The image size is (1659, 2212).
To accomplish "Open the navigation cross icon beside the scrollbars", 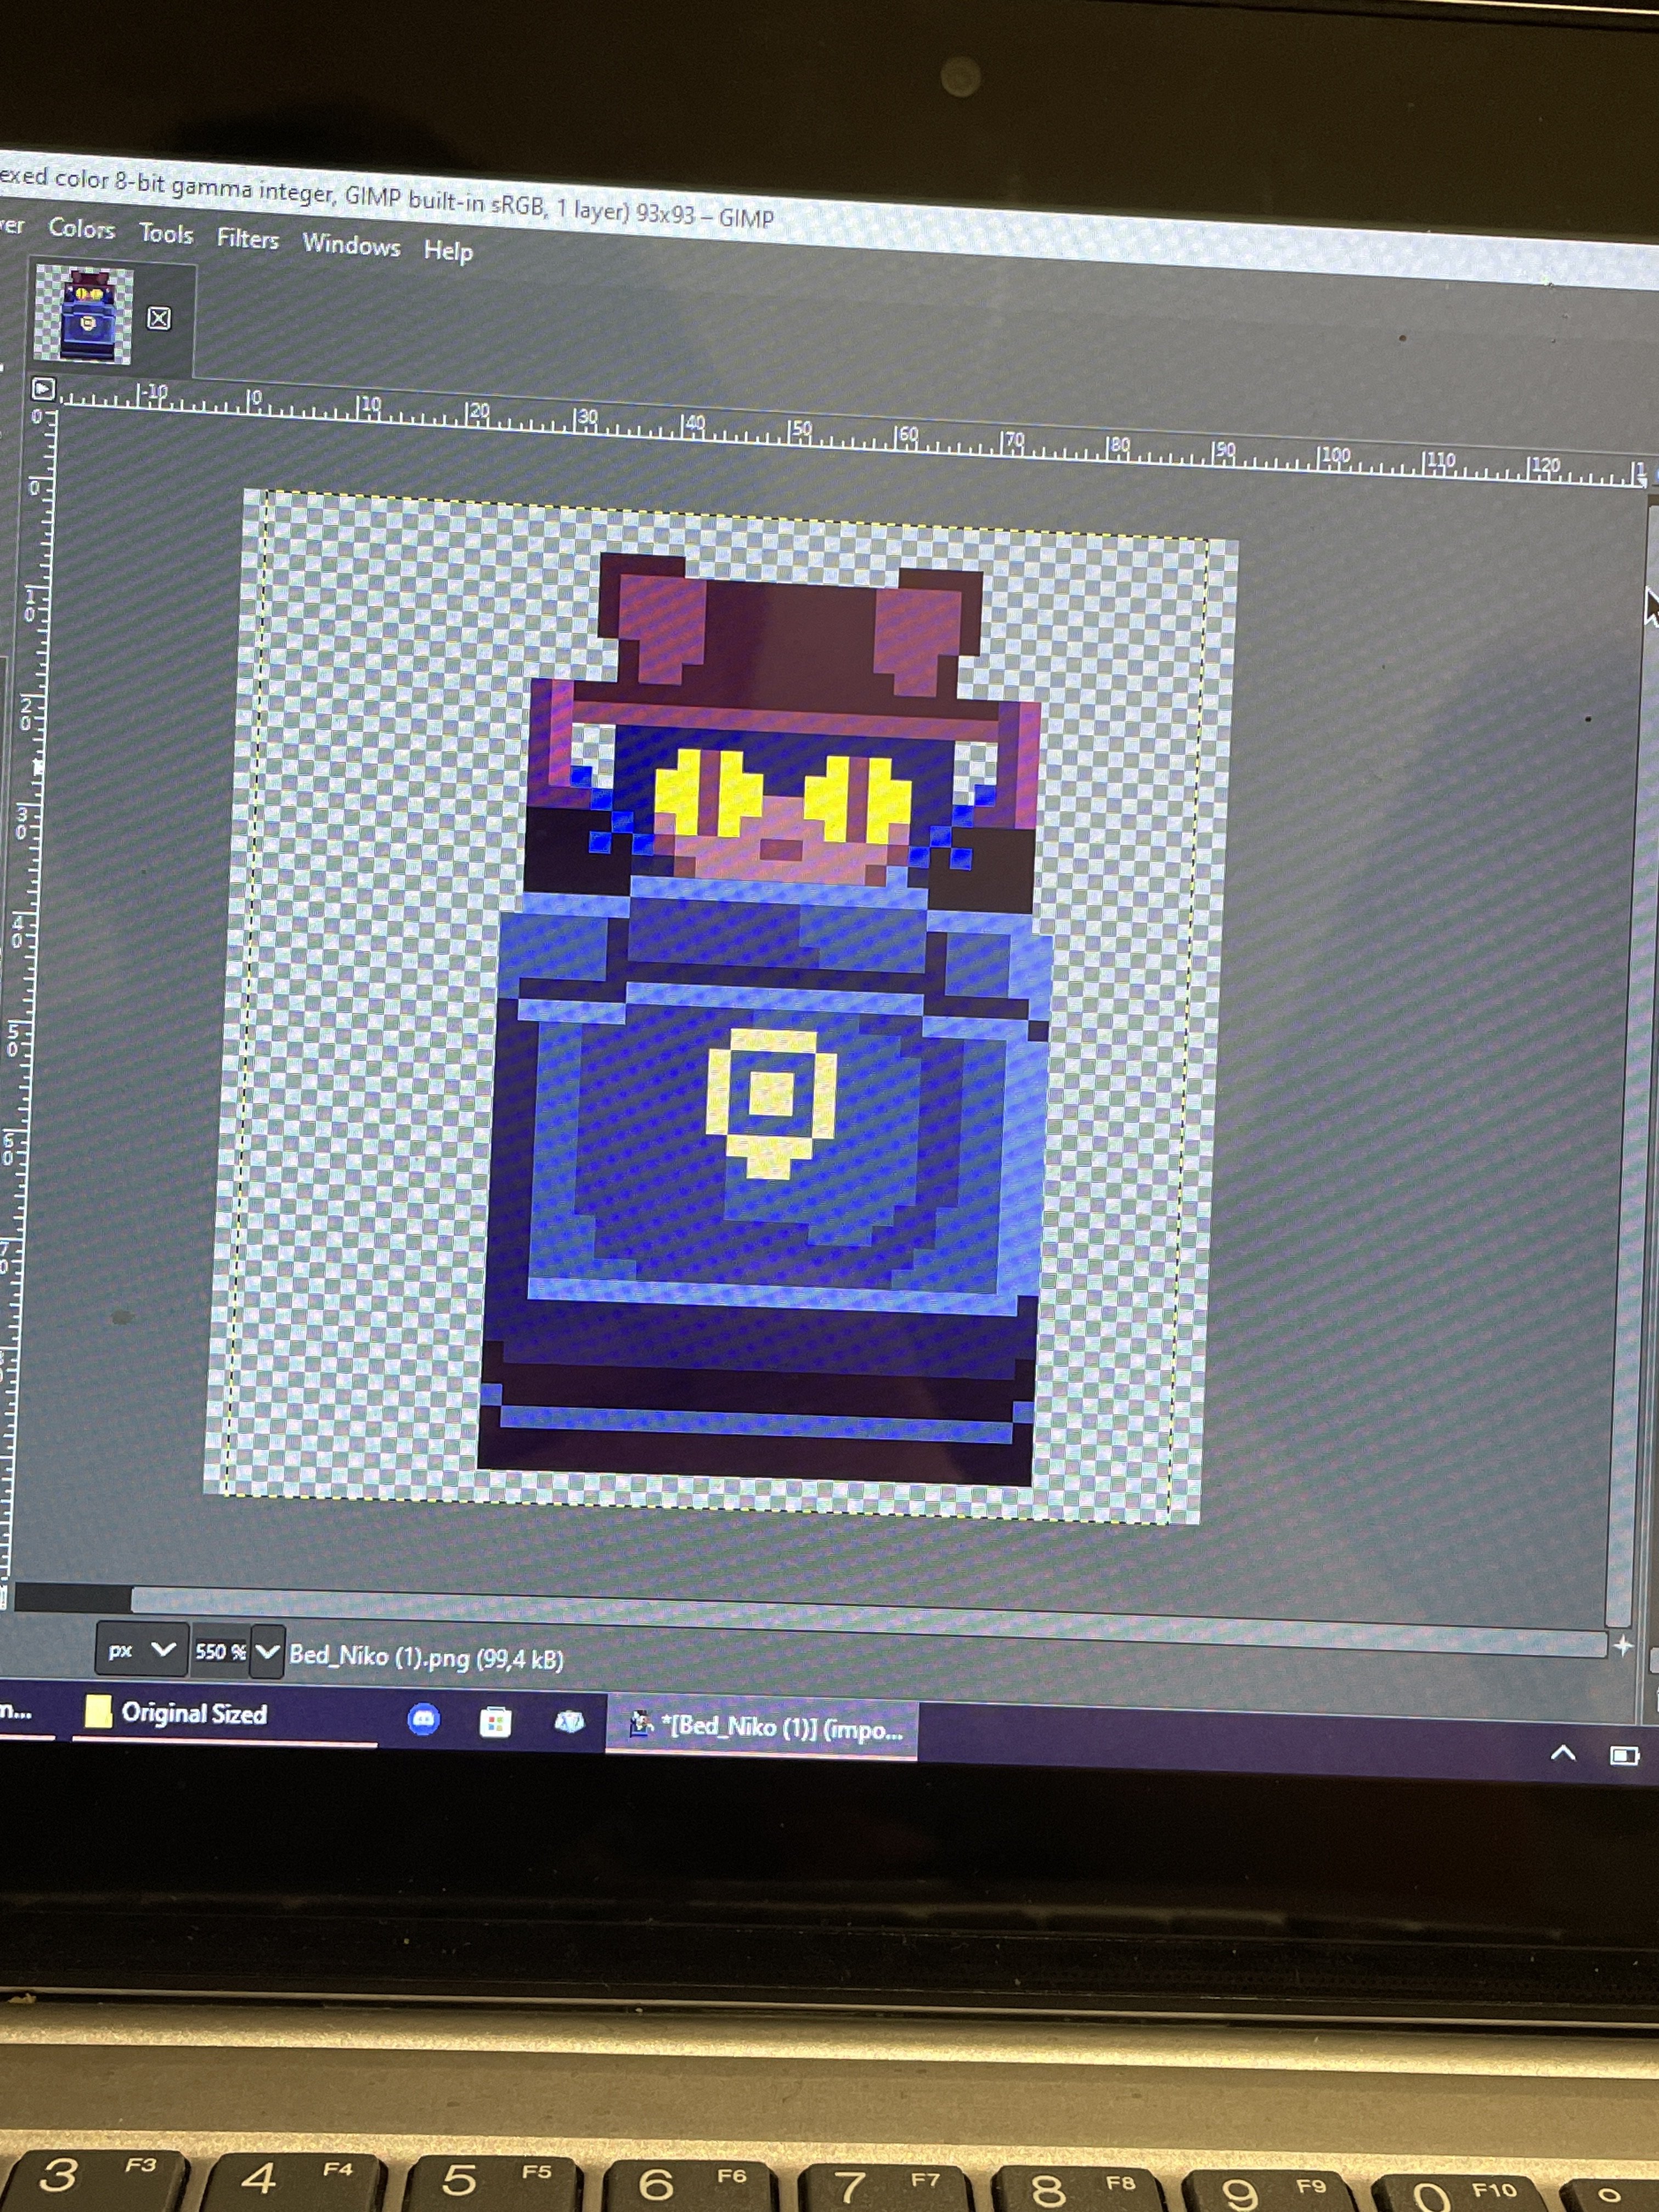I will point(1622,1645).
